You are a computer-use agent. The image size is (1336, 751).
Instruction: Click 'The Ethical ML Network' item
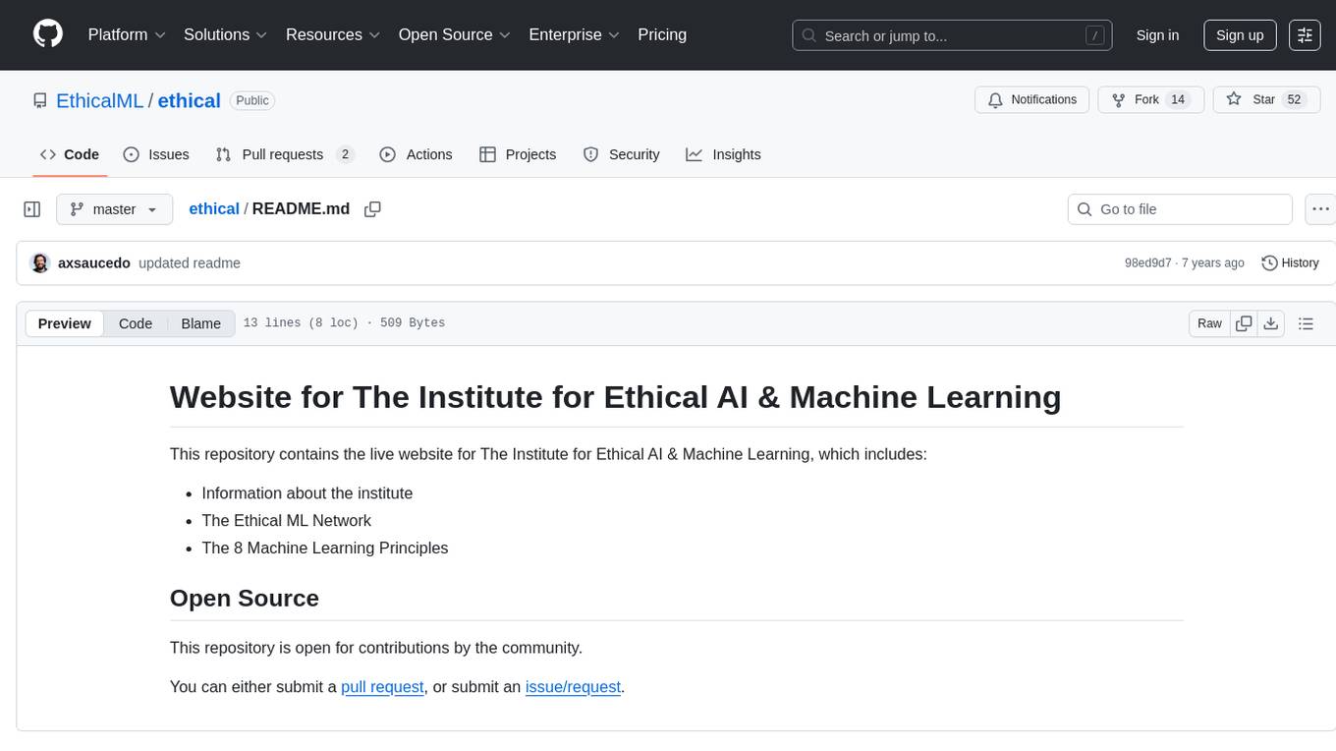point(286,520)
